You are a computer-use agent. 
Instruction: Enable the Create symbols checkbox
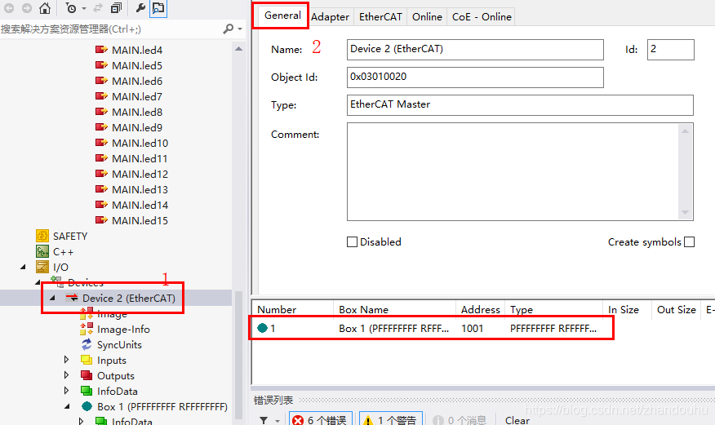pos(690,242)
